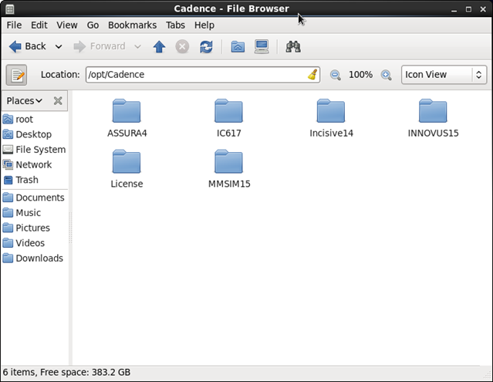The height and width of the screenshot is (382, 493).
Task: Open the Bookmarks menu
Action: [133, 25]
